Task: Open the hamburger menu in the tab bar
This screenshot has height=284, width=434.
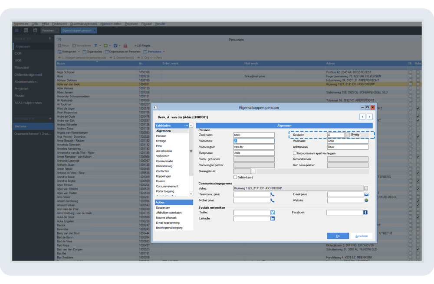Action: coord(17,30)
